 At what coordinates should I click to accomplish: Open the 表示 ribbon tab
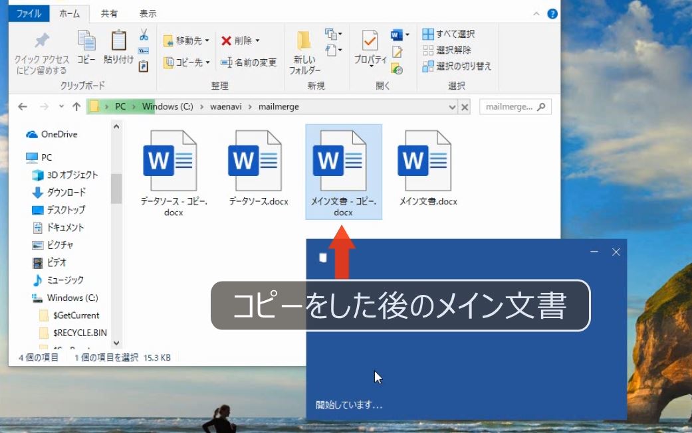click(148, 13)
